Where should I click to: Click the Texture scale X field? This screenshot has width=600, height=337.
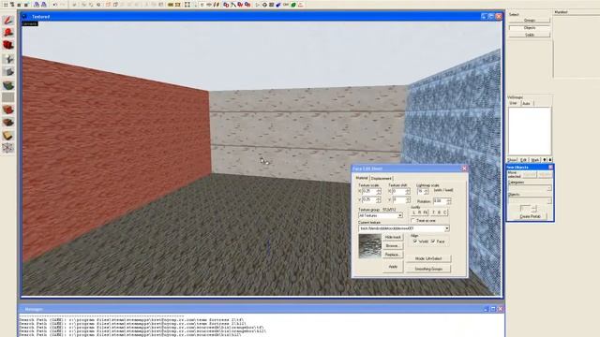369,191
